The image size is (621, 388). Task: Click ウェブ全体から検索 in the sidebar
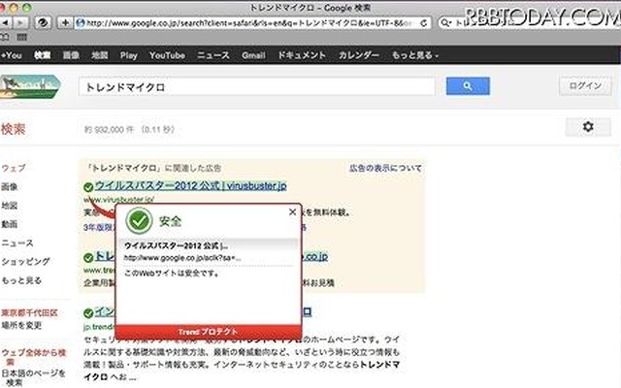(x=34, y=357)
